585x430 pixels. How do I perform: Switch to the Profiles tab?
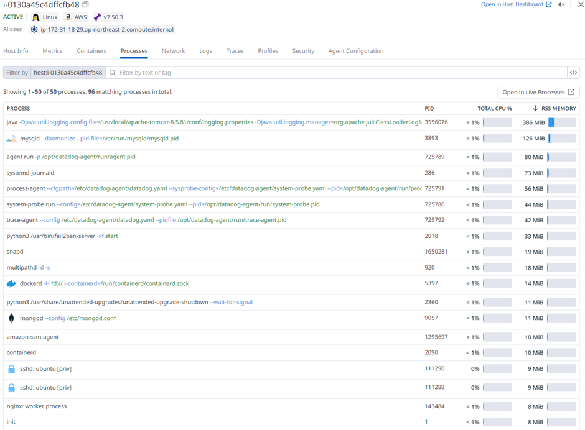(x=268, y=51)
